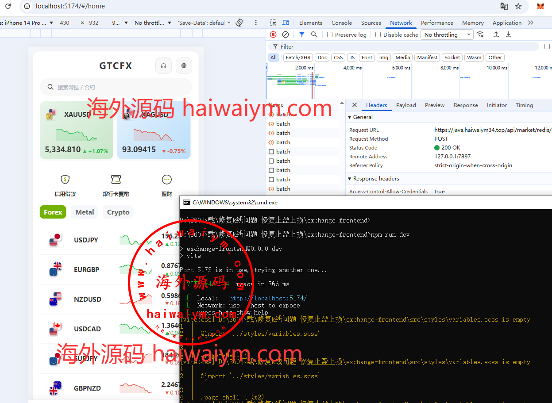Collapse the General headers section
The width and height of the screenshot is (552, 403).
point(350,117)
